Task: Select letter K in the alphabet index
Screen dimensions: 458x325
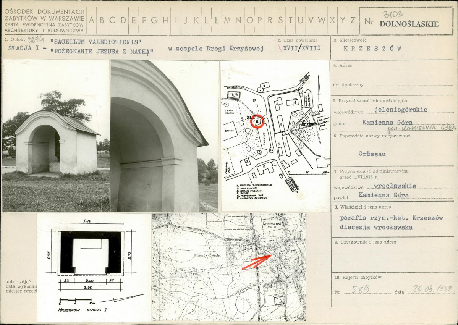Action: [x=196, y=20]
